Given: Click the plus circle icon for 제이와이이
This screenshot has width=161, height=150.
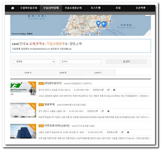Looking at the screenshot, I should [x=114, y=90].
